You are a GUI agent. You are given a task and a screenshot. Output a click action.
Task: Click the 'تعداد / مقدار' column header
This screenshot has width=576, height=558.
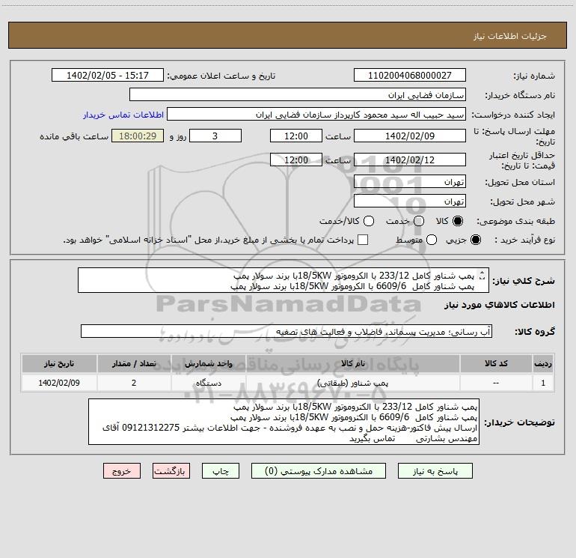(x=134, y=363)
